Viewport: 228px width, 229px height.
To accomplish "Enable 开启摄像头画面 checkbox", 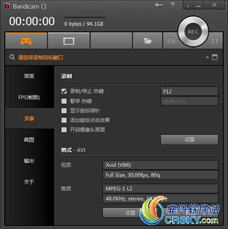I will click(64, 130).
